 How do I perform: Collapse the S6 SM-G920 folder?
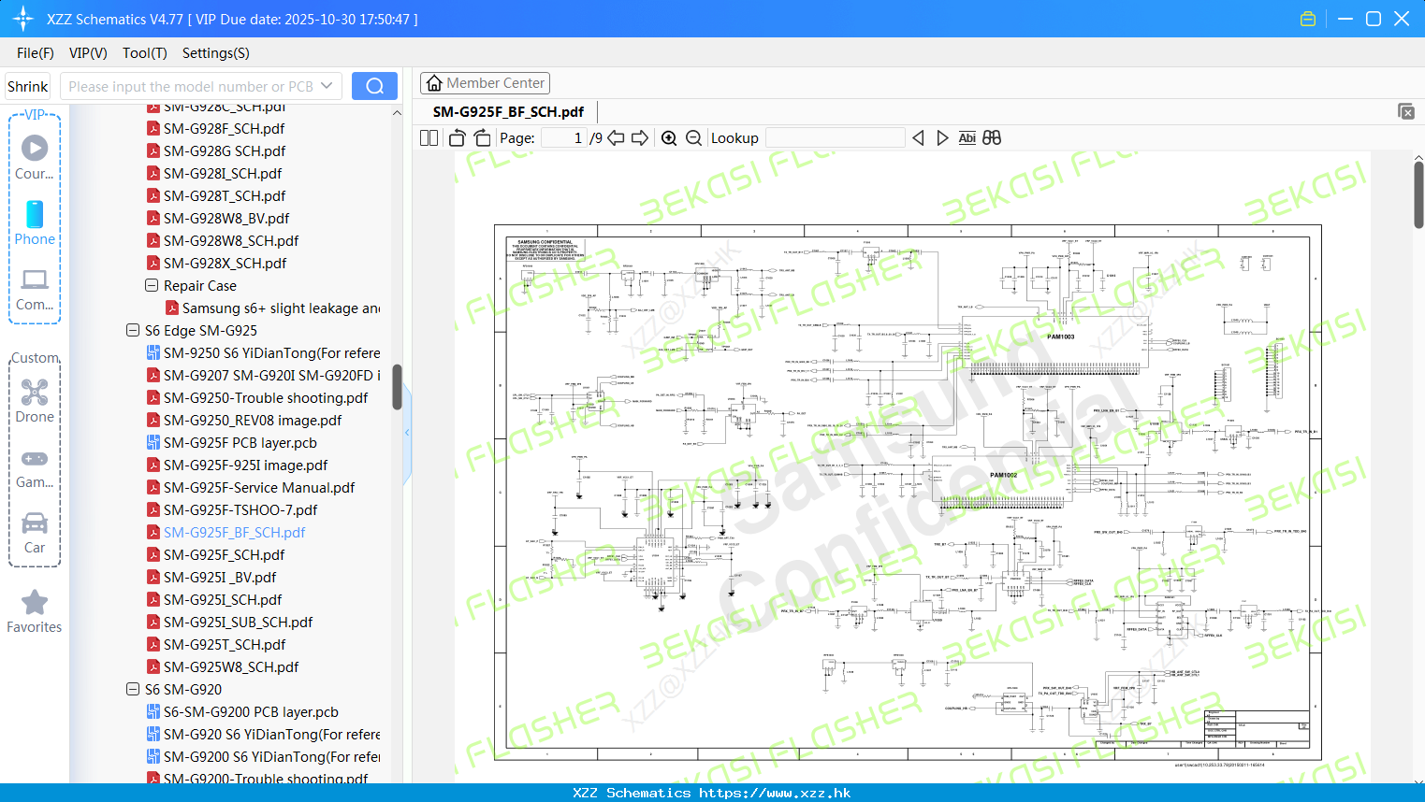[x=133, y=689]
